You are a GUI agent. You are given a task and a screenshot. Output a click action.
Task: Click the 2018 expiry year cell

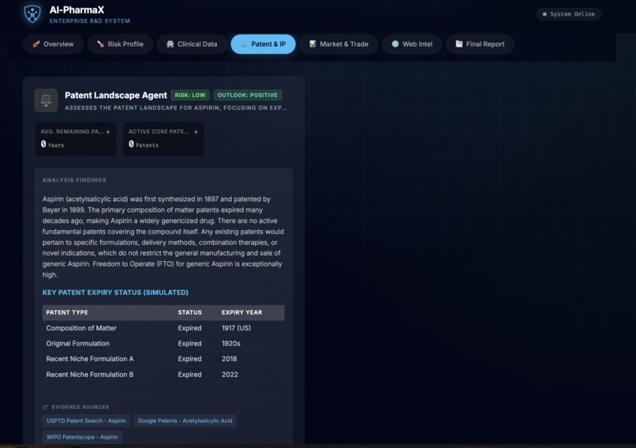tap(229, 359)
